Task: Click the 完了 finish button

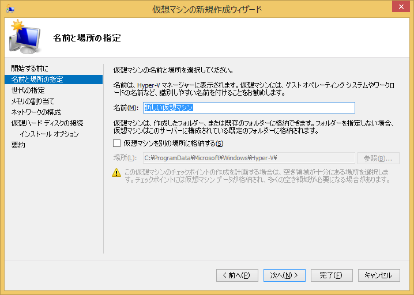Action: [331, 275]
